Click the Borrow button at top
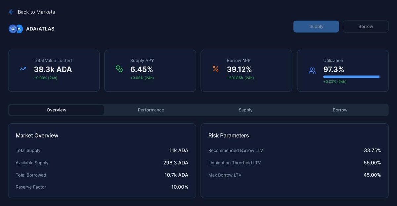The width and height of the screenshot is (397, 206). pos(366,26)
